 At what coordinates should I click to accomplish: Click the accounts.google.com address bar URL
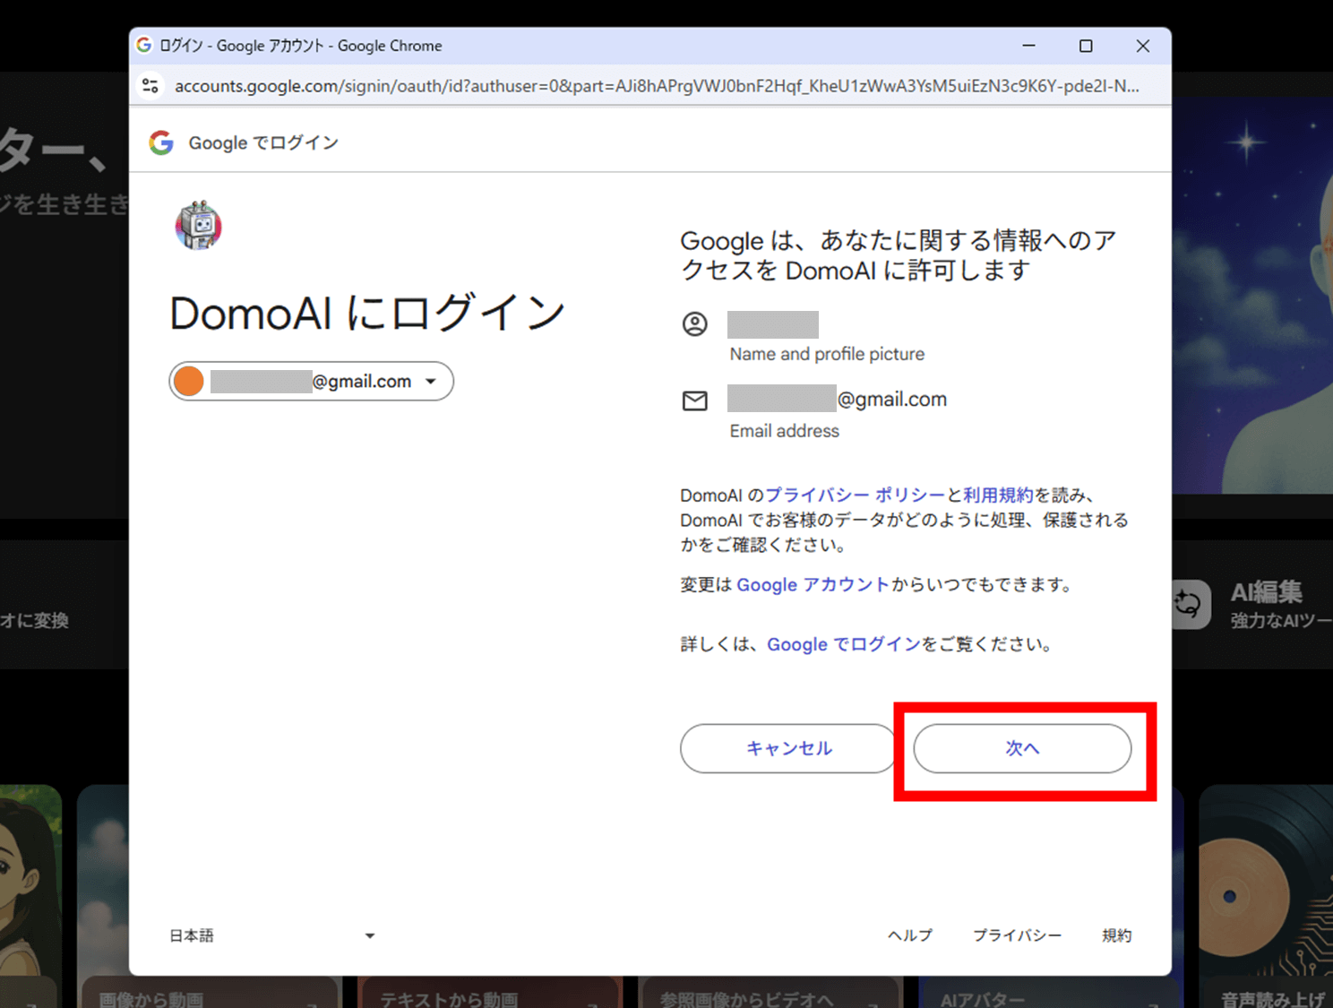pyautogui.click(x=657, y=86)
